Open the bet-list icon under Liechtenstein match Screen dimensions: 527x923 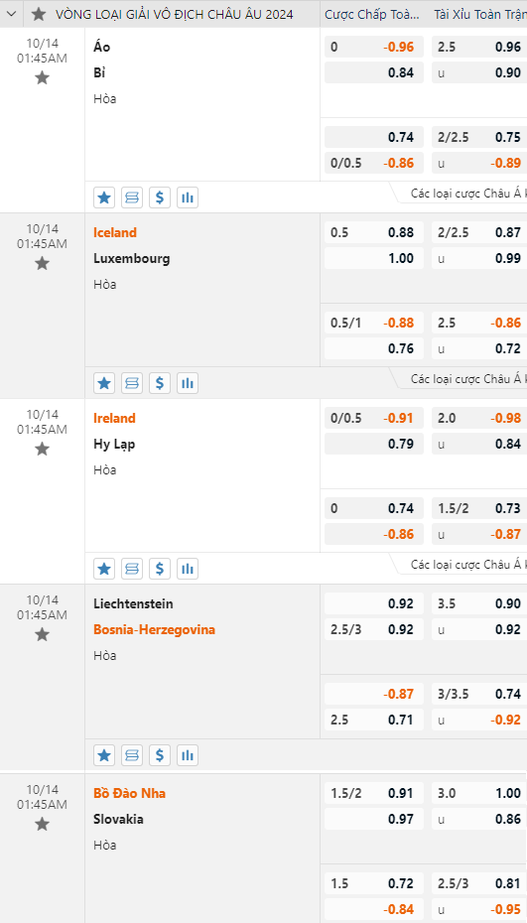click(132, 754)
